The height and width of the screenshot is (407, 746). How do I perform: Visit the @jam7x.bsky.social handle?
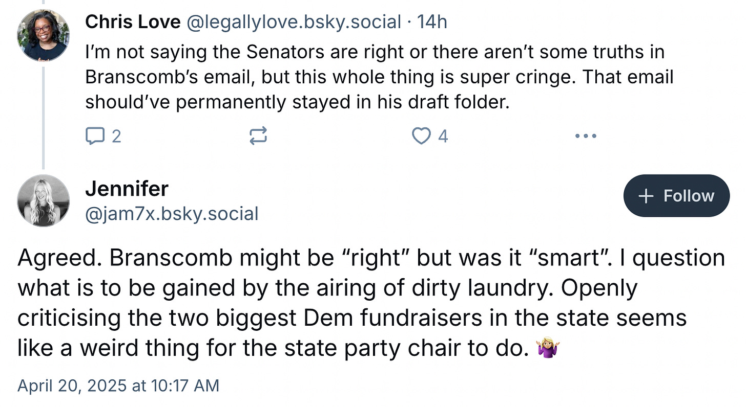click(172, 213)
